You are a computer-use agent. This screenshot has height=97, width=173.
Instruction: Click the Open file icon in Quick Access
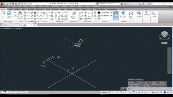10,4
